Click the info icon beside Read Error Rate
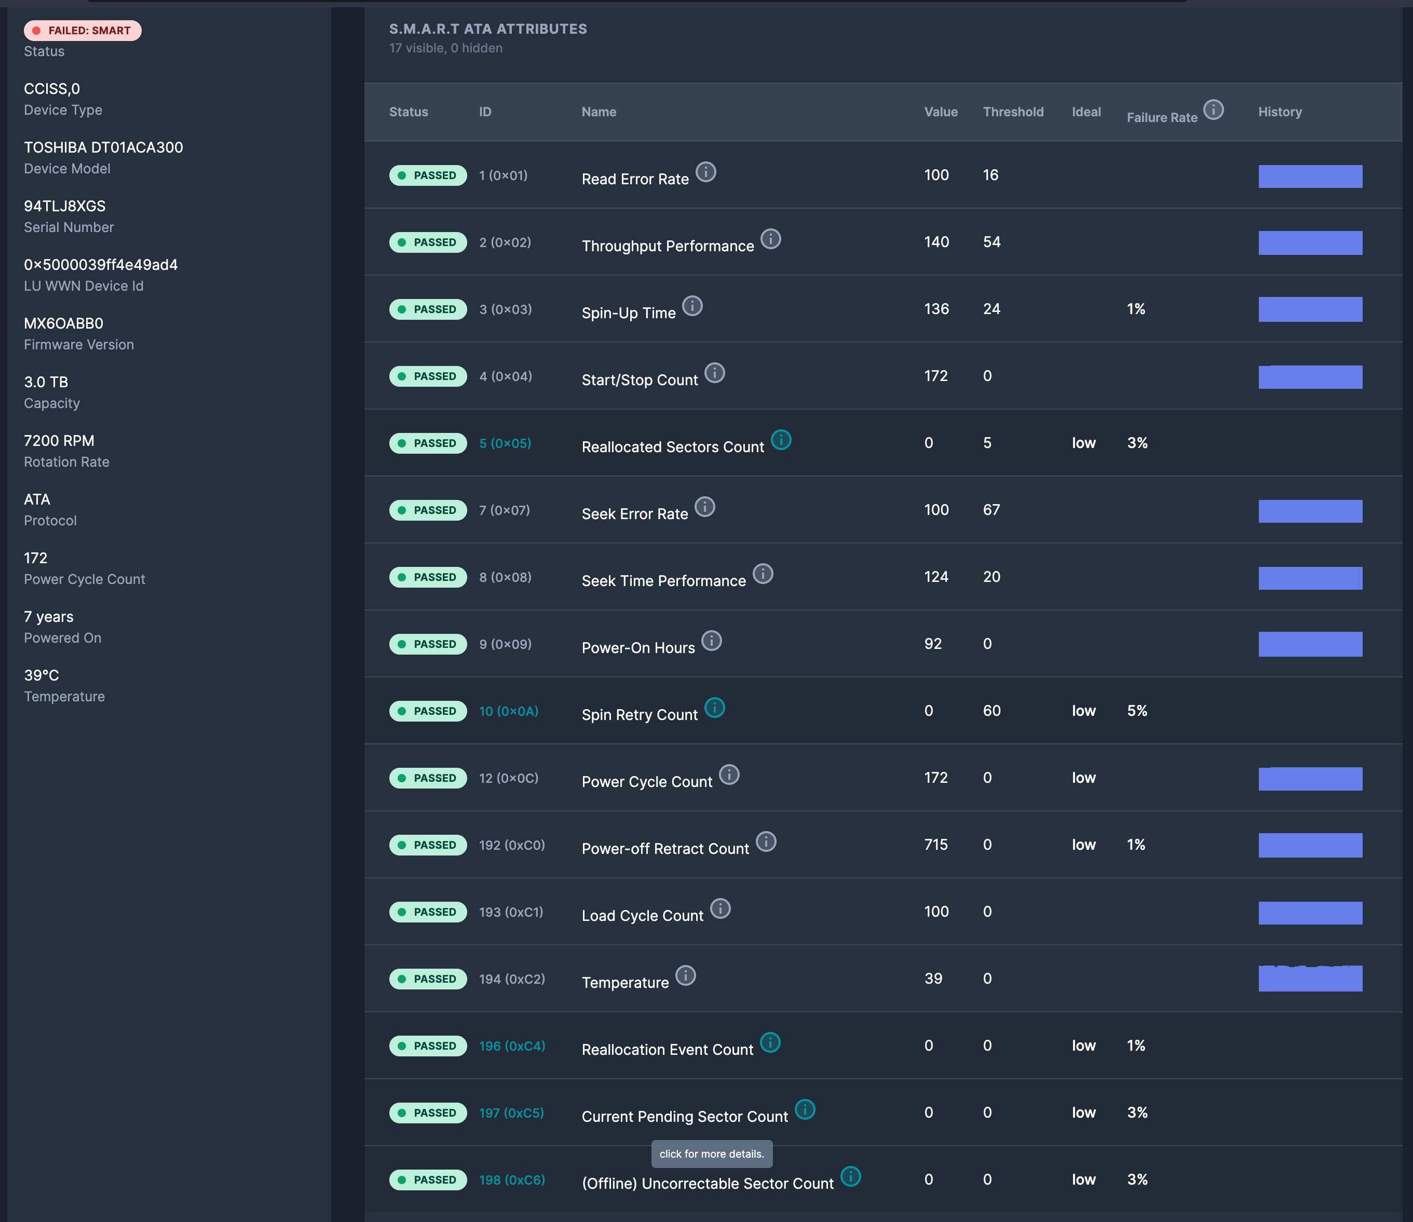This screenshot has height=1222, width=1413. (705, 172)
